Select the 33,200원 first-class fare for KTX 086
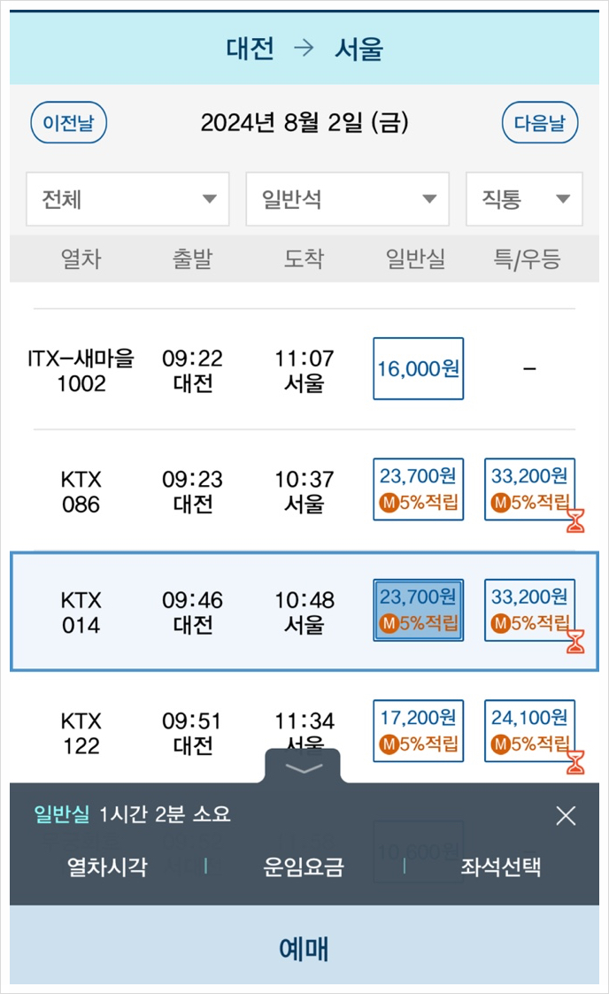609x994 pixels. coord(530,490)
